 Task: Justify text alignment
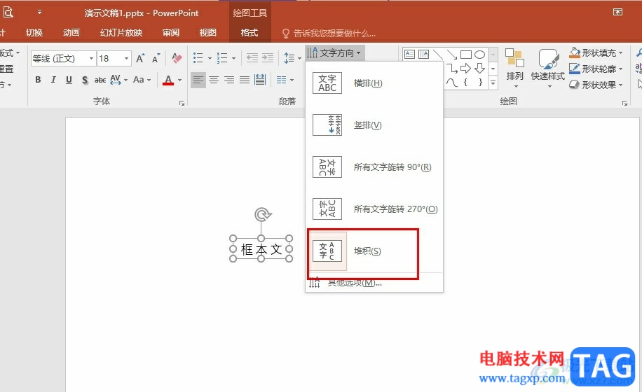[x=245, y=80]
